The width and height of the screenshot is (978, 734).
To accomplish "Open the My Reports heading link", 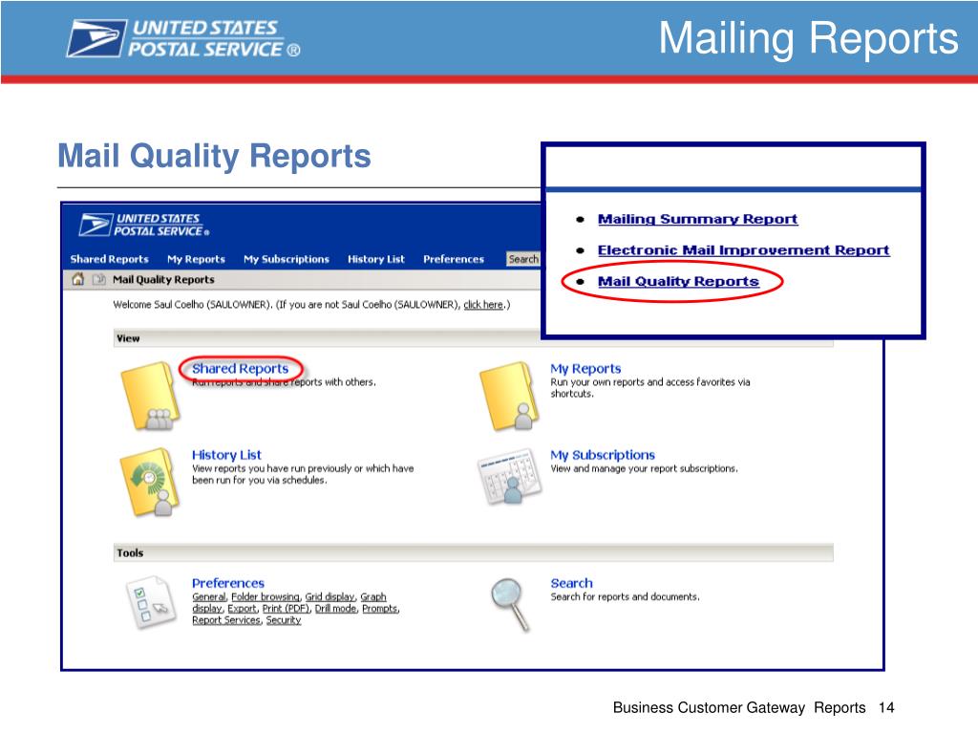I will pos(585,368).
